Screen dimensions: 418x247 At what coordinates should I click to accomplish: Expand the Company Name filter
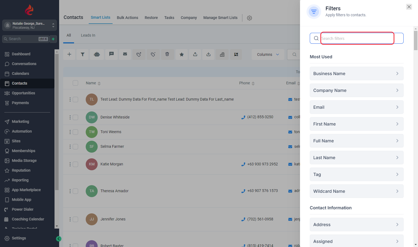pyautogui.click(x=356, y=90)
